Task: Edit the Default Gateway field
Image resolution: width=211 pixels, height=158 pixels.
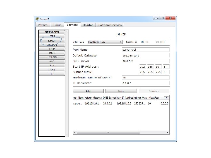Action: click(x=146, y=55)
